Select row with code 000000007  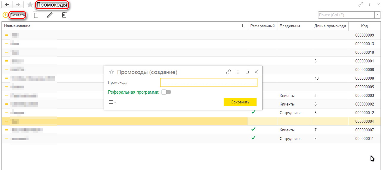pos(191,130)
